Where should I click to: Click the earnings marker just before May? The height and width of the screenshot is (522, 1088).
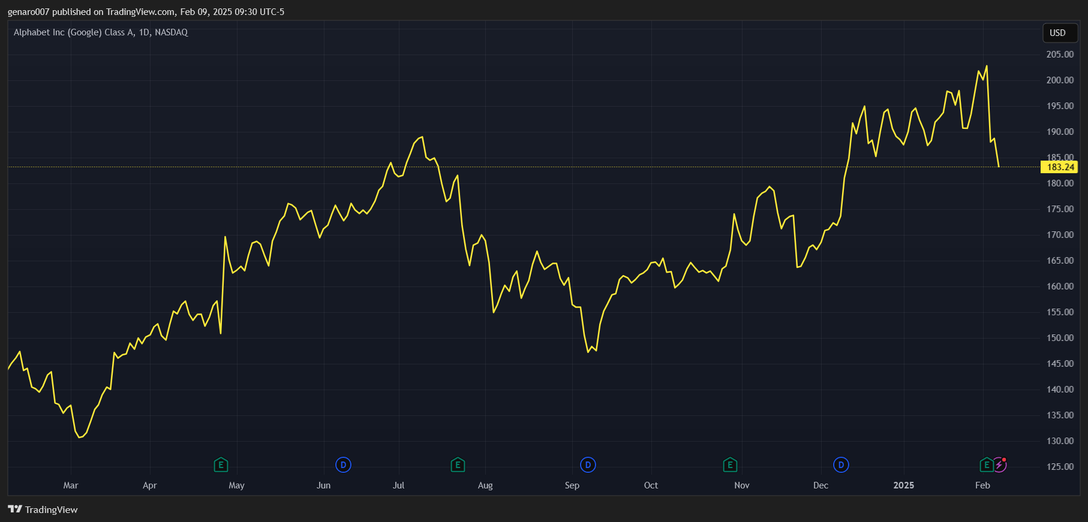tap(221, 464)
